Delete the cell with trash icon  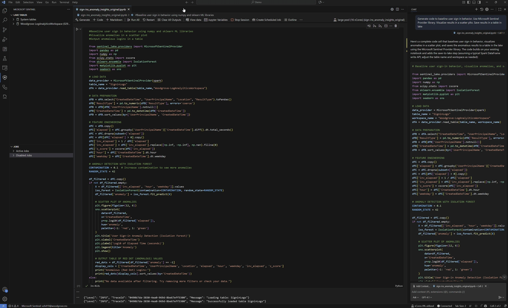[x=395, y=26]
